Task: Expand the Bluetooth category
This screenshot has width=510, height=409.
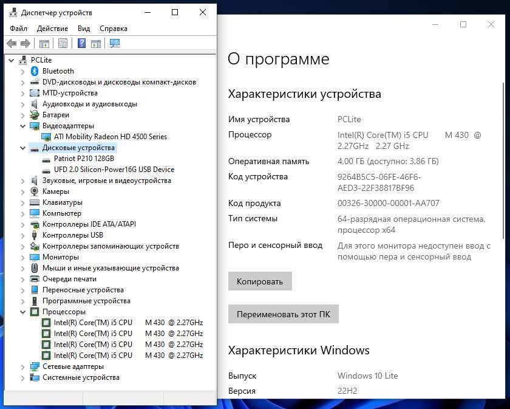Action: click(x=22, y=71)
